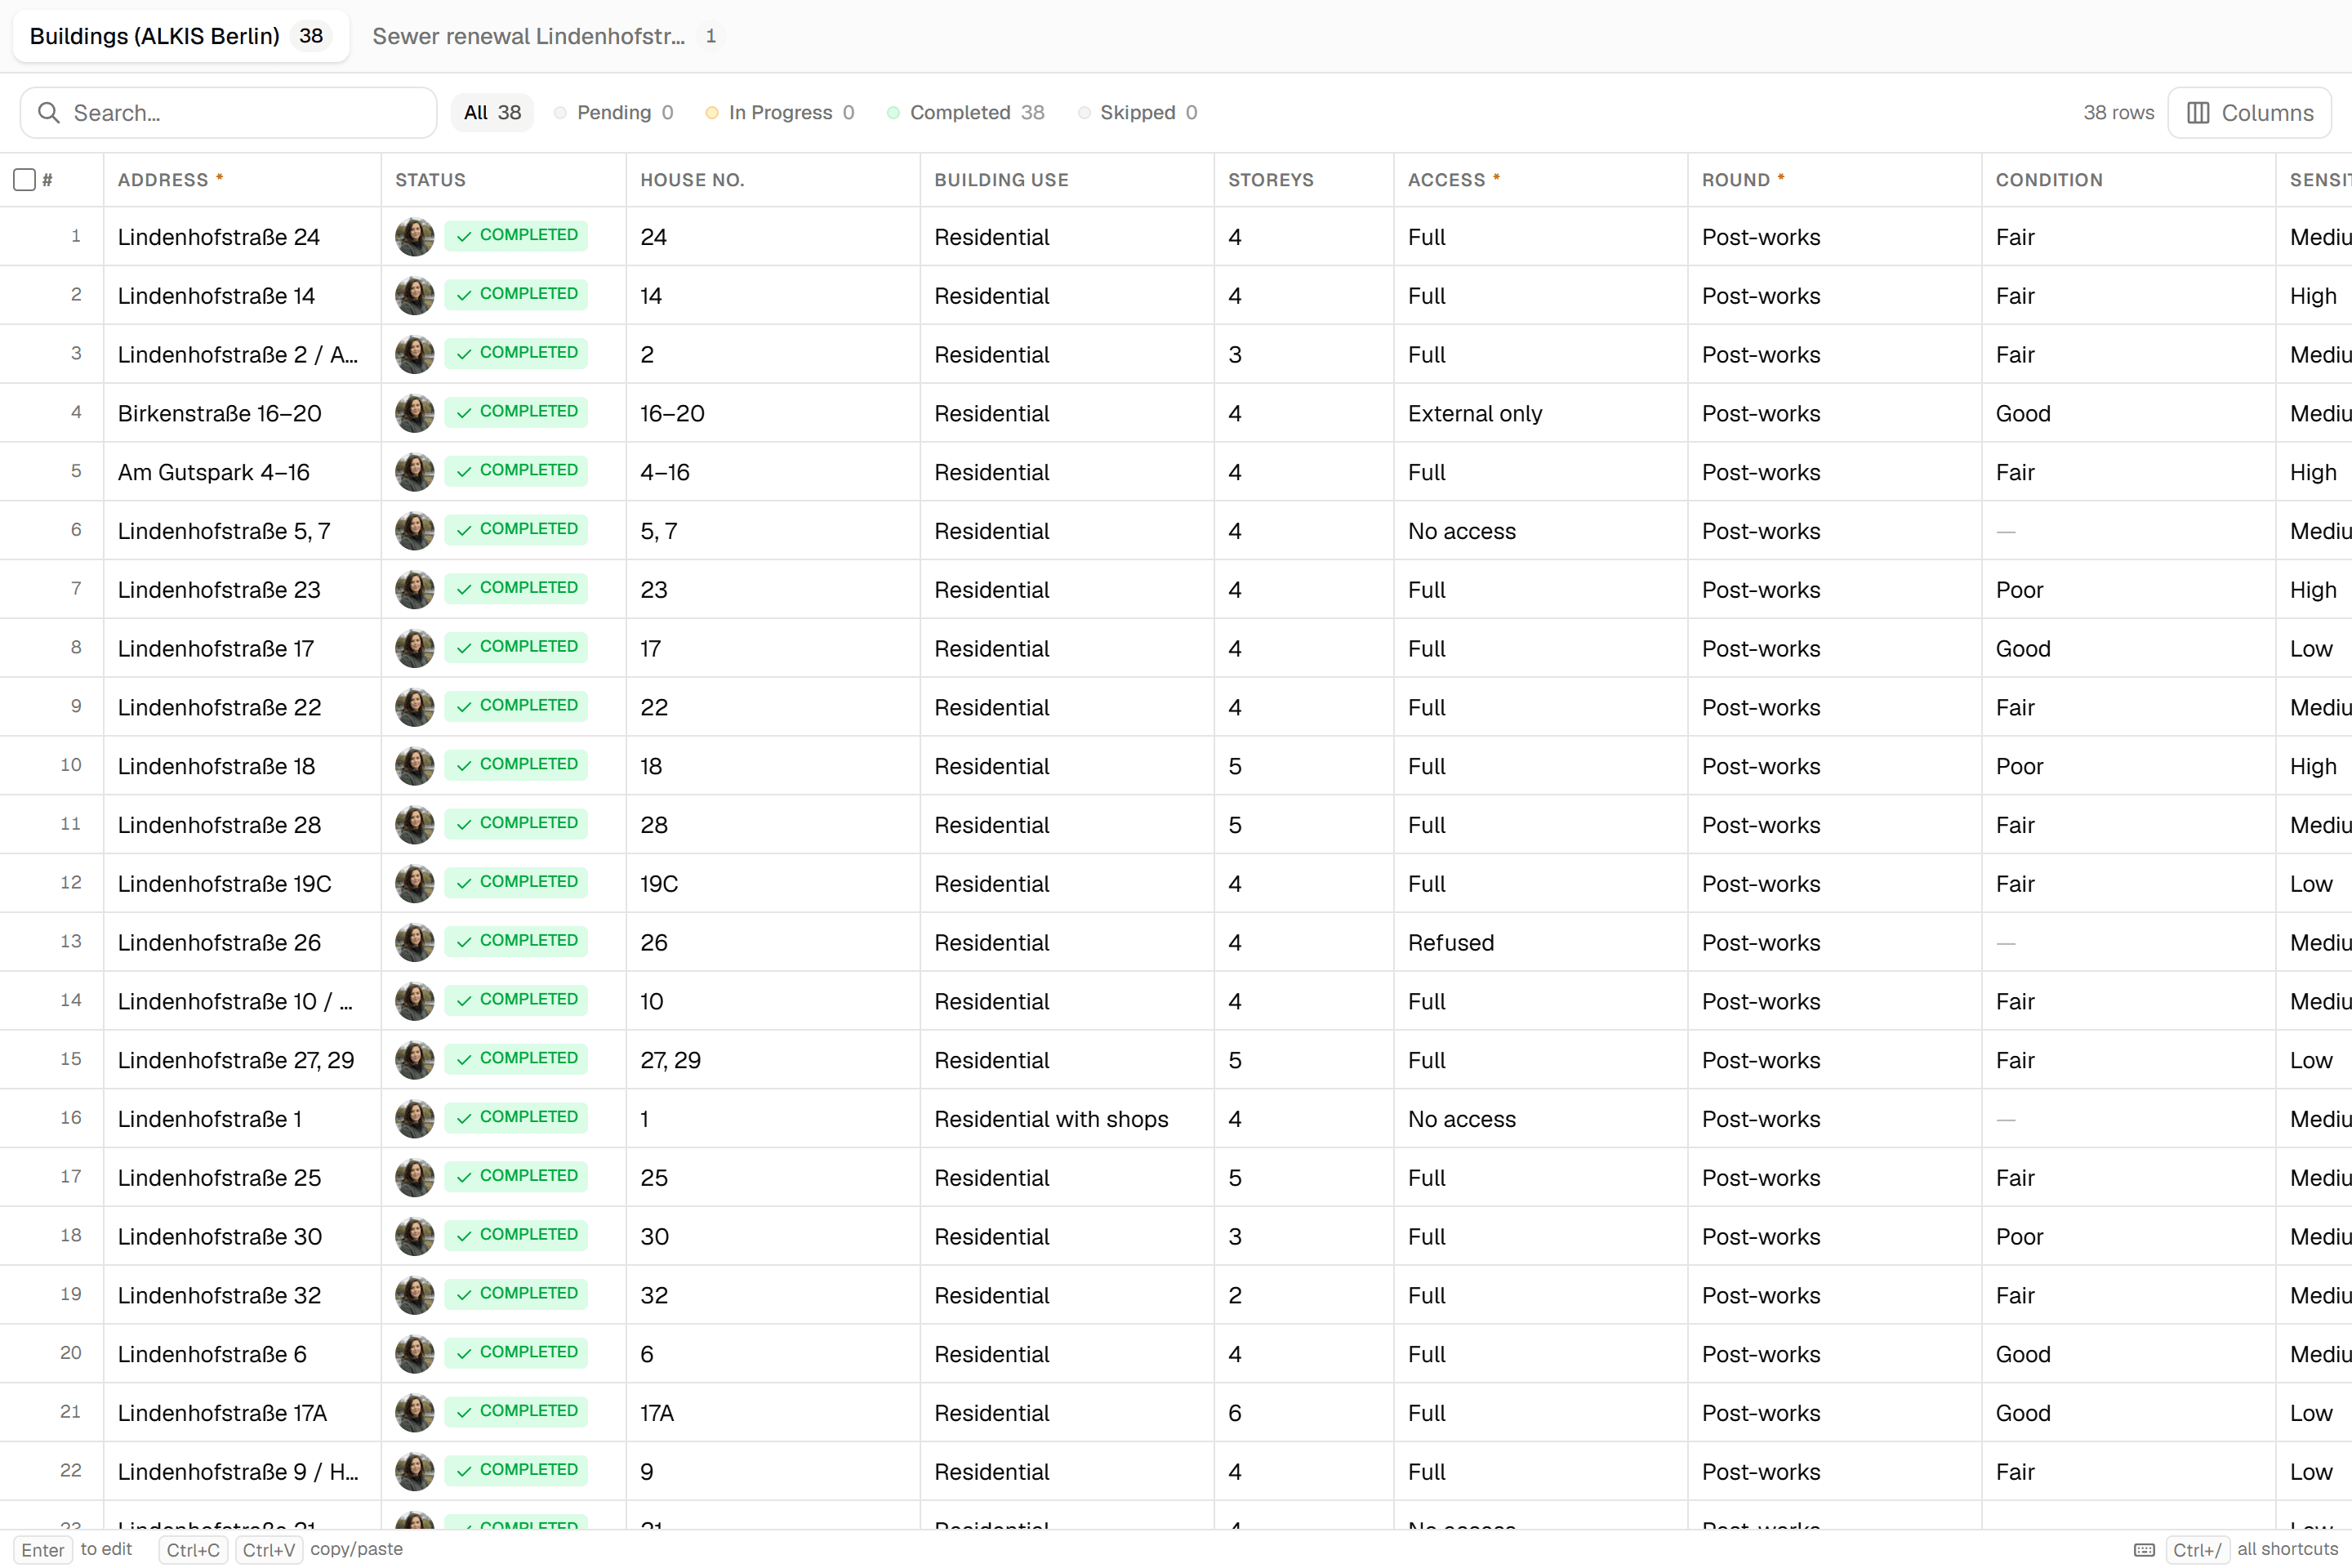Filter by In Progress status

pos(780,113)
